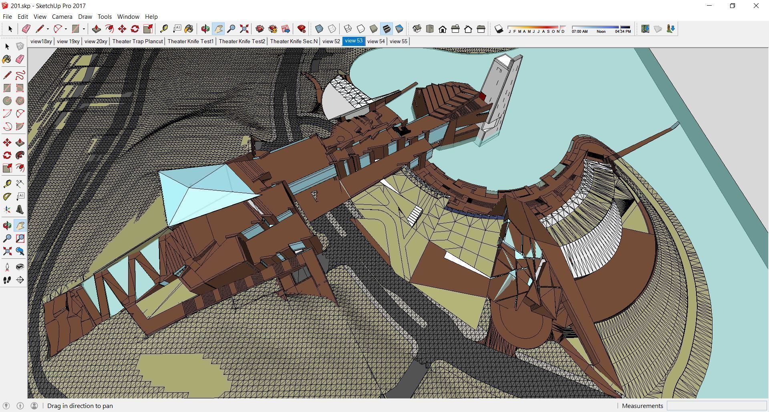This screenshot has height=412, width=769.
Task: Choose the Protractor tool
Action: tap(7, 197)
